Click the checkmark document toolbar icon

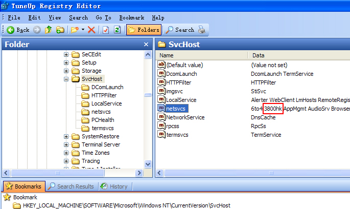[106, 30]
